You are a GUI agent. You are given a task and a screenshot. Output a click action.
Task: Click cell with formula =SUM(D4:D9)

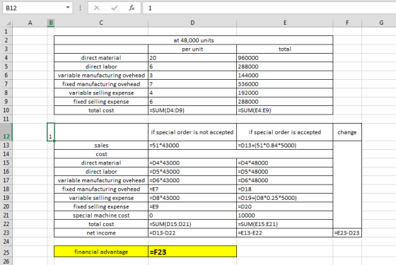click(x=192, y=110)
